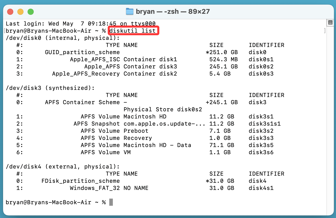The image size is (336, 218).
Task: Click the /dev/disk4 (external, physical) header line
Action: pyautogui.click(x=63, y=167)
